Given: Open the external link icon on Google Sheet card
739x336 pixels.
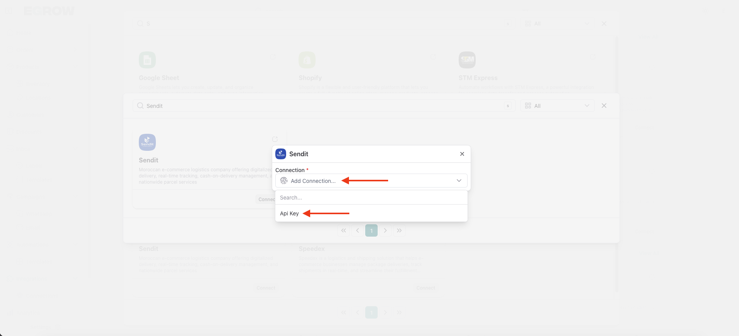Looking at the screenshot, I should tap(273, 57).
